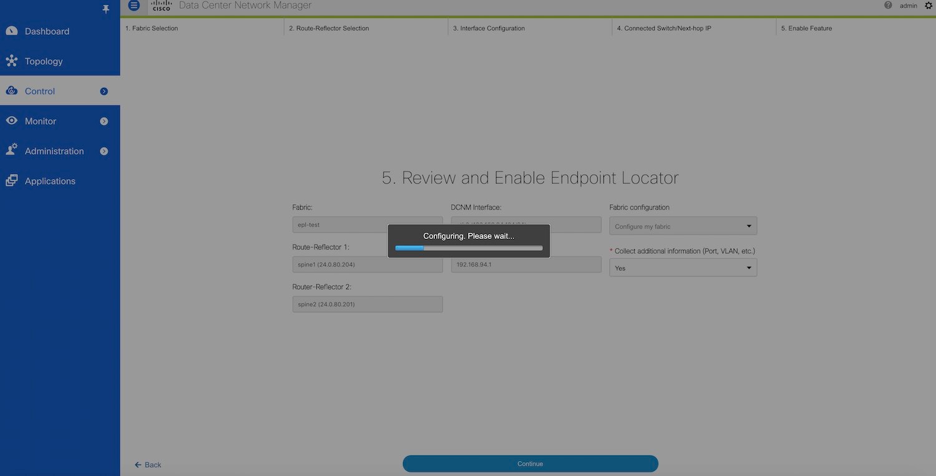Click the 'Router-Reflector 2:' label
This screenshot has width=936, height=476.
click(x=322, y=287)
